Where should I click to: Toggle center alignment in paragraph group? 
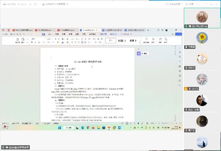(75, 42)
